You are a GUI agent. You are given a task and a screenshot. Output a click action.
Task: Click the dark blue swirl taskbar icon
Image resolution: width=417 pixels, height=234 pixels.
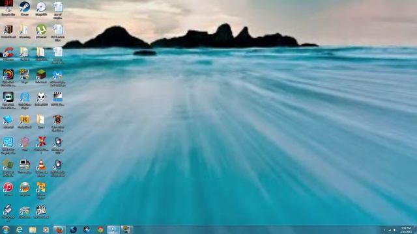(x=73, y=229)
